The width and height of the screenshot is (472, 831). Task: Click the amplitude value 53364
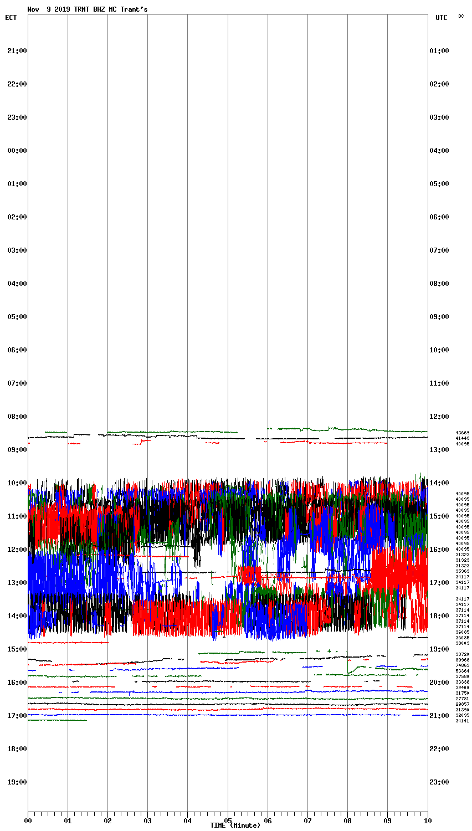click(x=463, y=671)
